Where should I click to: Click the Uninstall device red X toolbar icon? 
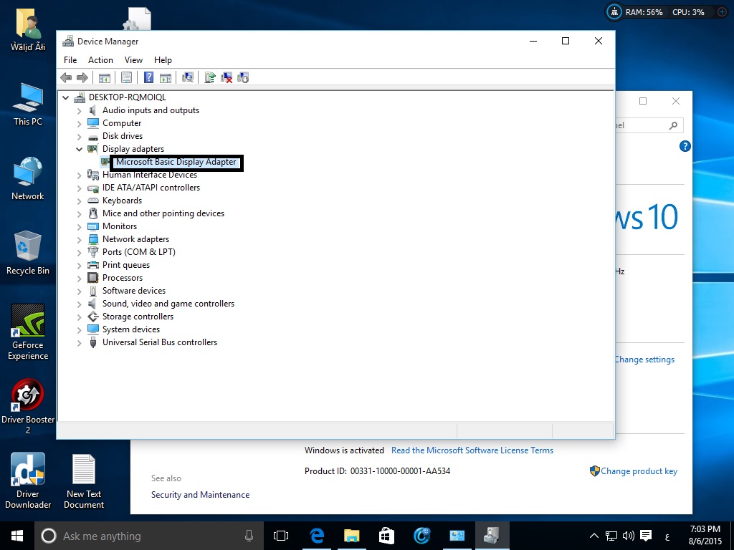point(227,77)
